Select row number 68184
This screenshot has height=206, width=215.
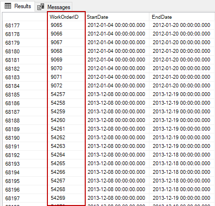24,86
